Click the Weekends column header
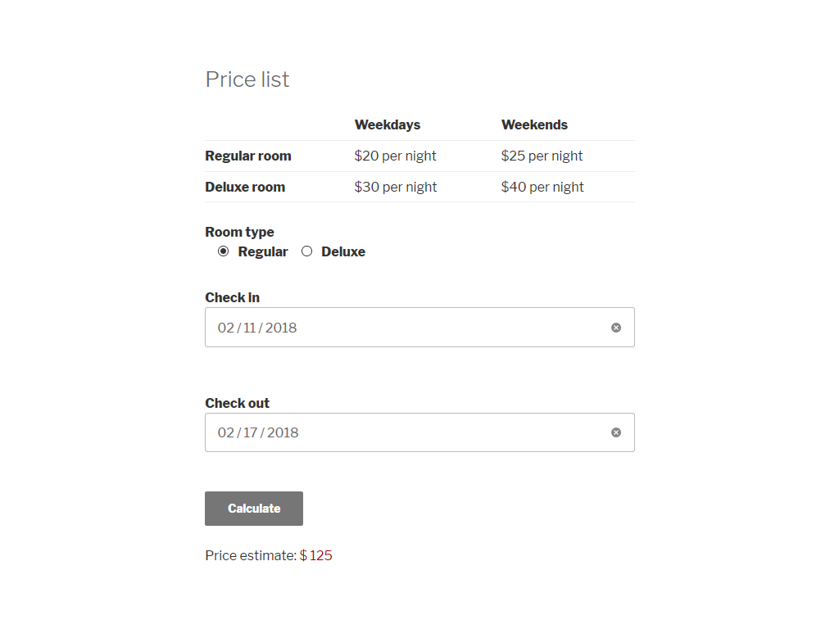 [x=534, y=124]
